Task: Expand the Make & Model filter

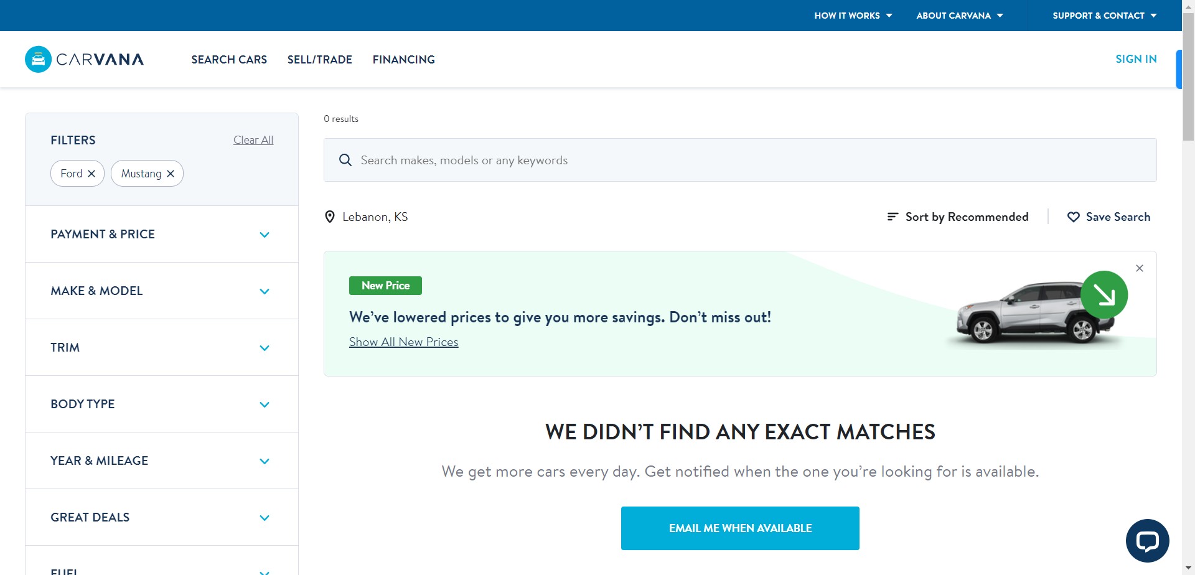Action: coord(265,291)
